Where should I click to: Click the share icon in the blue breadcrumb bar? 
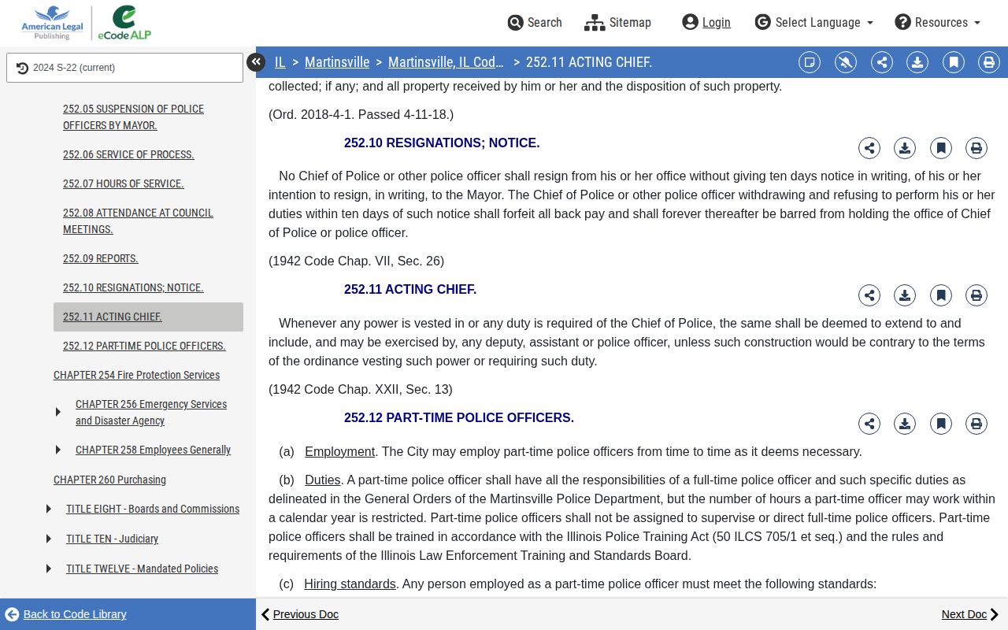point(882,62)
